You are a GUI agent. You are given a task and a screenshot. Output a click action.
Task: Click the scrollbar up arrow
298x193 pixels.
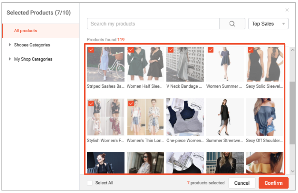292,50
